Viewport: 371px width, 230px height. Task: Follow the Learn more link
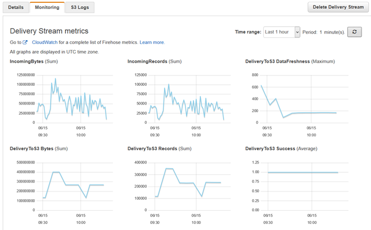coord(152,42)
